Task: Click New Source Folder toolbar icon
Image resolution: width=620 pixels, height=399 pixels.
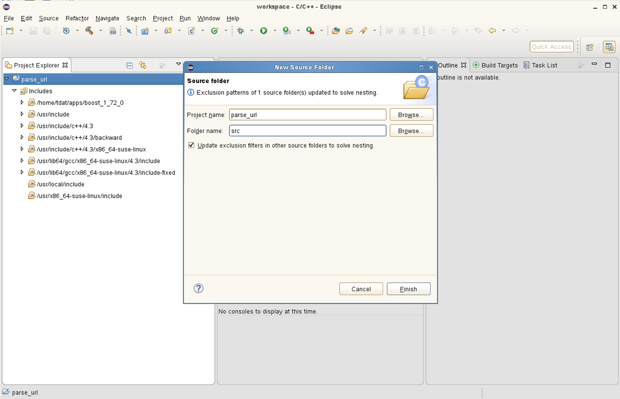Action: point(168,31)
